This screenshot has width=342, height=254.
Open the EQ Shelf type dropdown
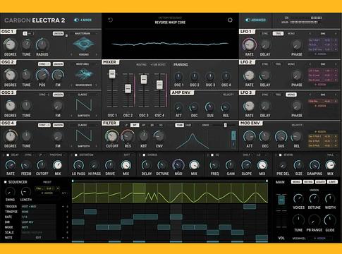[248, 155]
